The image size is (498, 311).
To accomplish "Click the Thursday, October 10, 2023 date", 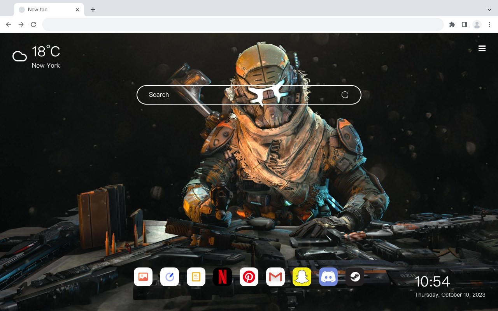I will [450, 295].
